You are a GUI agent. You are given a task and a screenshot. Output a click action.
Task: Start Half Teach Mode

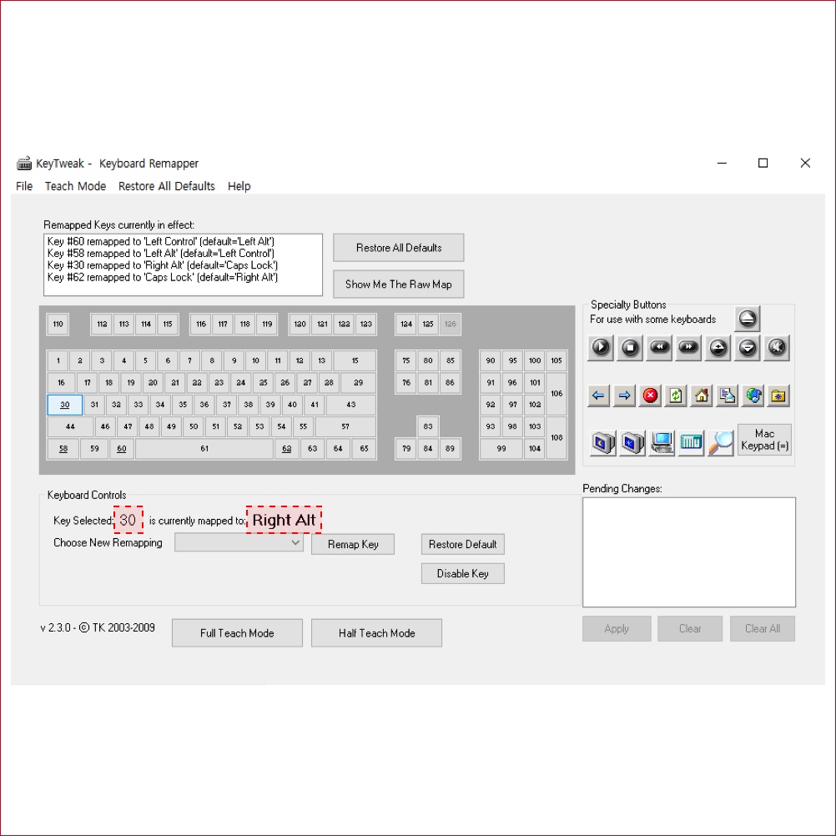376,633
